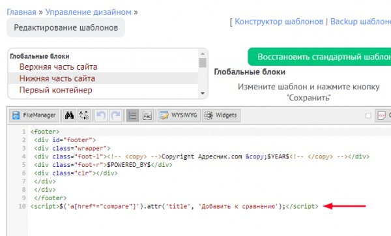The height and width of the screenshot is (236, 391).
Task: Click the binoculars search icon
Action: click(69, 115)
